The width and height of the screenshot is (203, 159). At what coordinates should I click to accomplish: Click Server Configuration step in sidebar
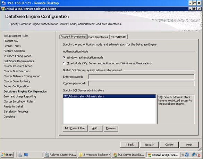(16, 86)
